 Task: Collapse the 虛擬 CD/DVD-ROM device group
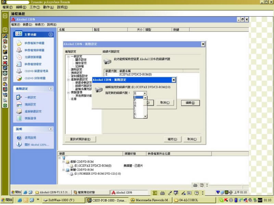pos(63,162)
